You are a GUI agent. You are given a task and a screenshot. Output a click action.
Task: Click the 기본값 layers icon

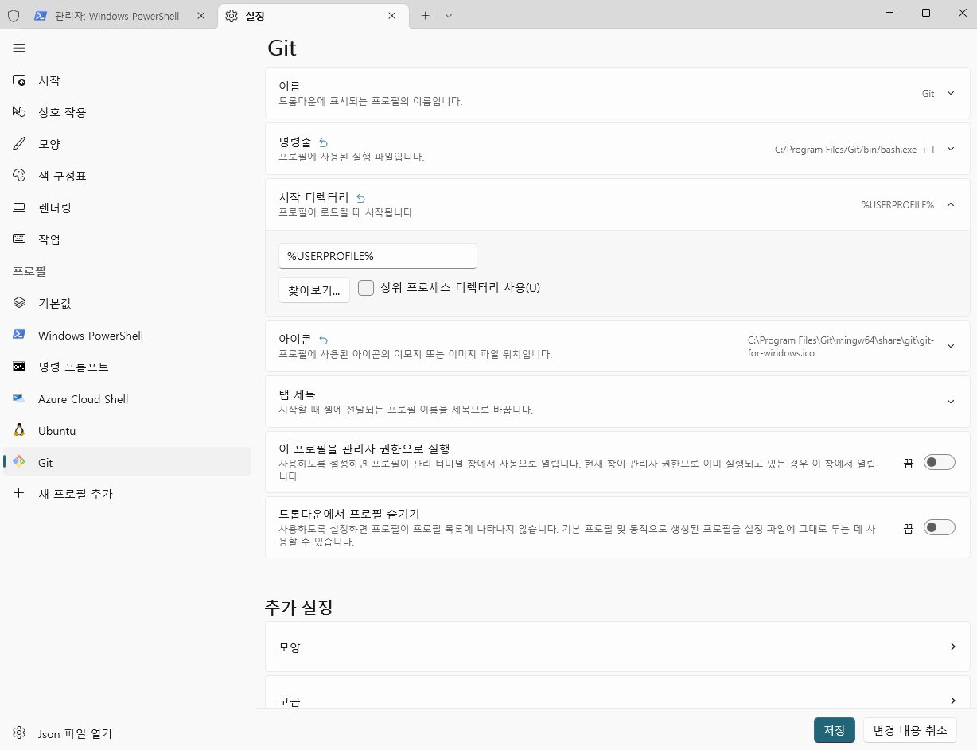19,303
